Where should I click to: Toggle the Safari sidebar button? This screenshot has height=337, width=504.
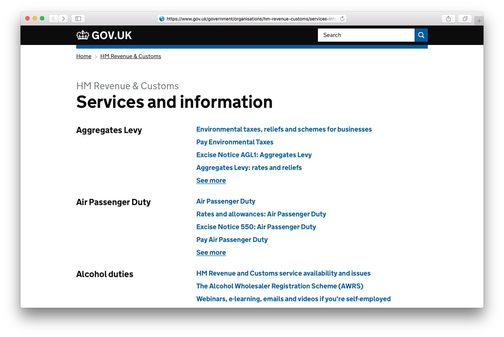(x=78, y=19)
